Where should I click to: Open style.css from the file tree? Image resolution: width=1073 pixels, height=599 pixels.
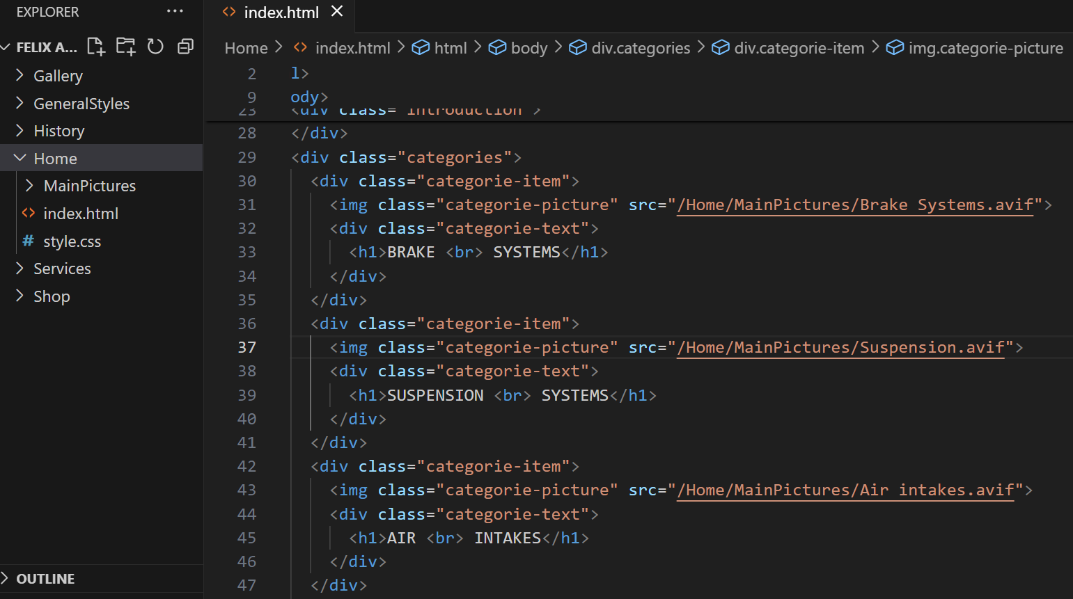[72, 241]
